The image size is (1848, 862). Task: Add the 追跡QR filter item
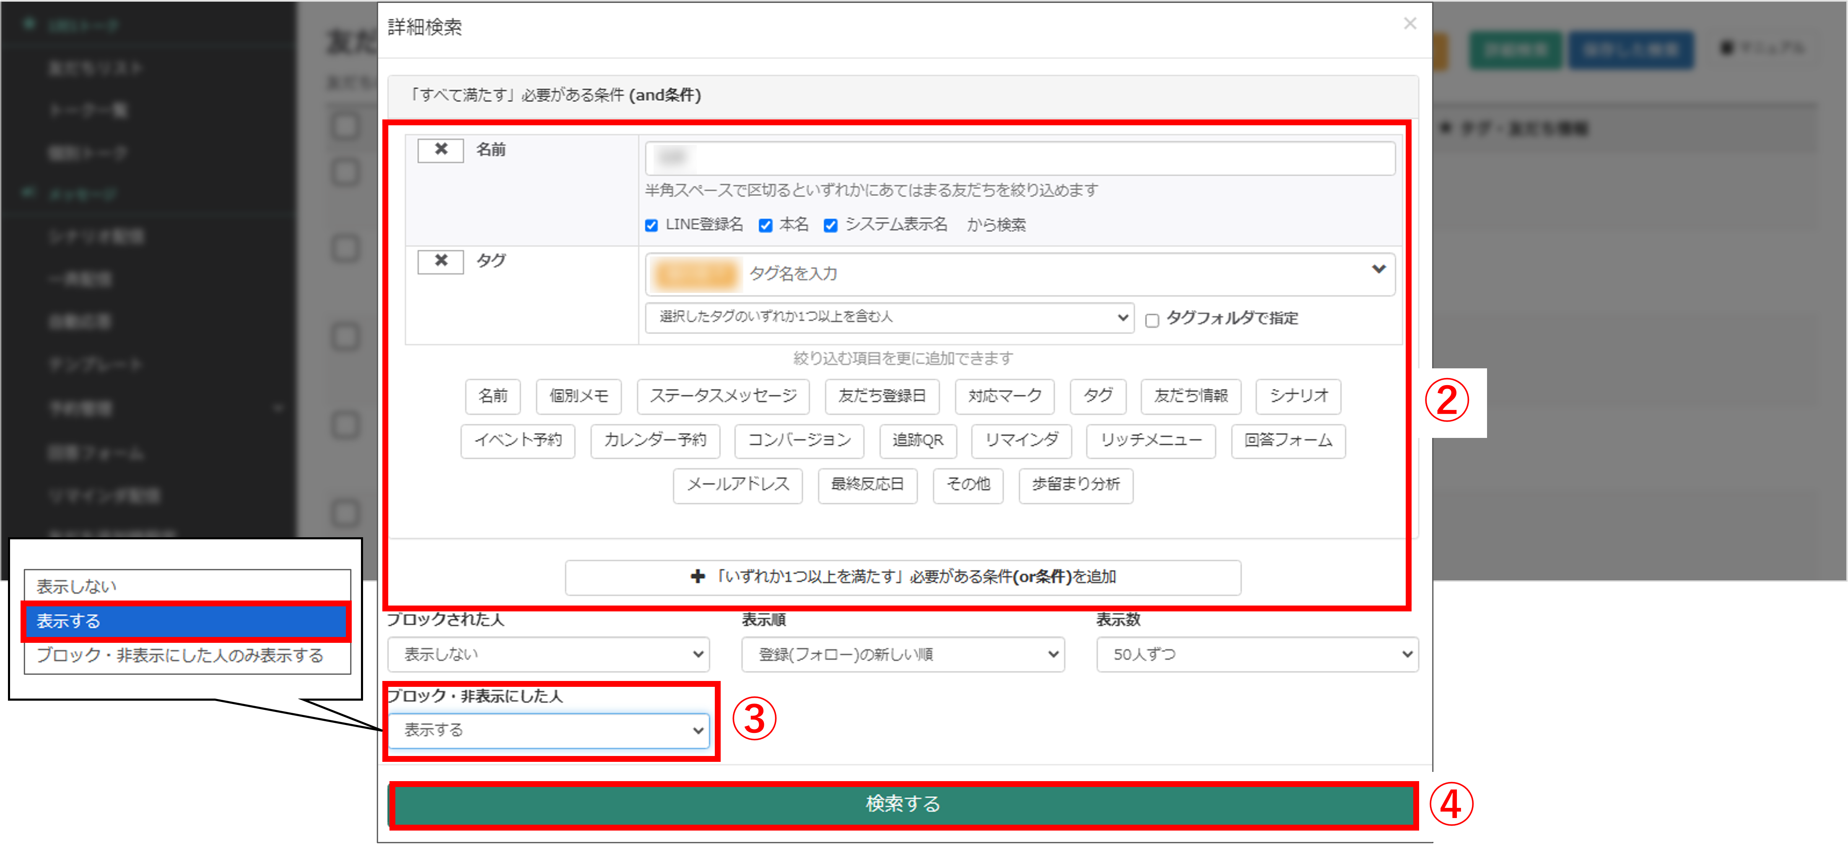pos(918,440)
